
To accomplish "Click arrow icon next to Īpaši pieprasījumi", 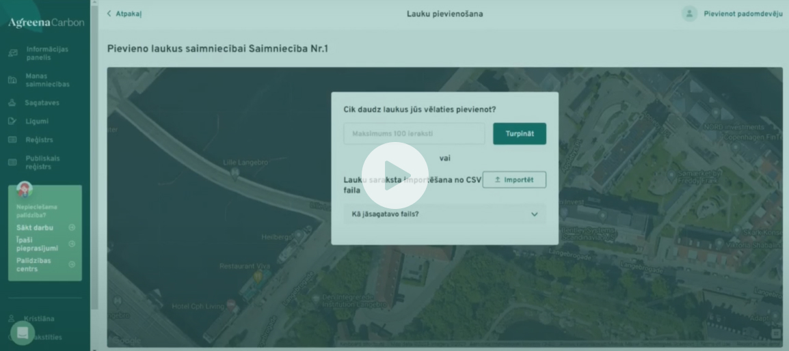I will 72,244.
